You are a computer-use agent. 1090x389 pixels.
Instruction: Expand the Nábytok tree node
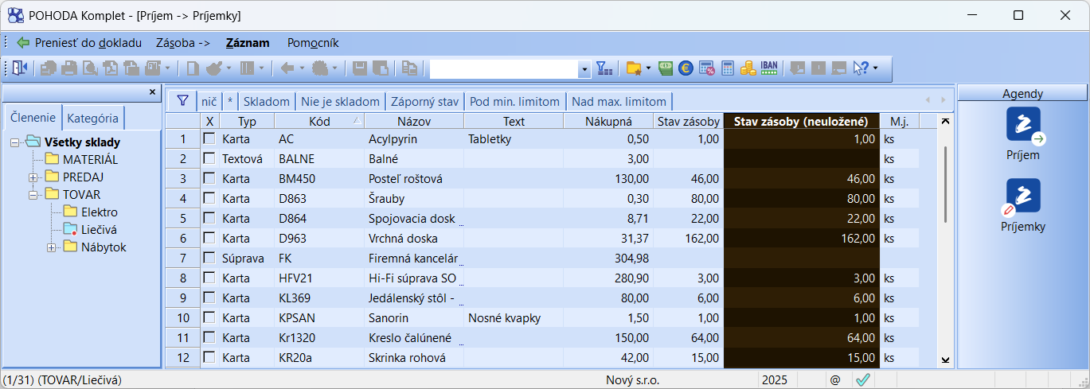52,247
